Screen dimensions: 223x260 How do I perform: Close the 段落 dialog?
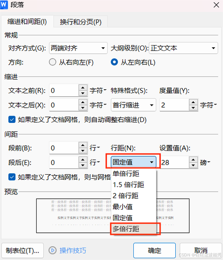click(216, 5)
